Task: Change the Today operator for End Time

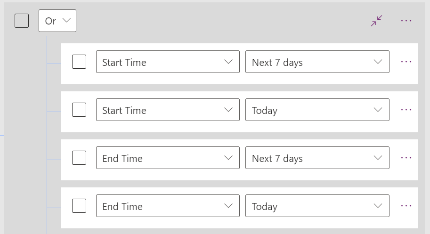Action: coord(317,206)
